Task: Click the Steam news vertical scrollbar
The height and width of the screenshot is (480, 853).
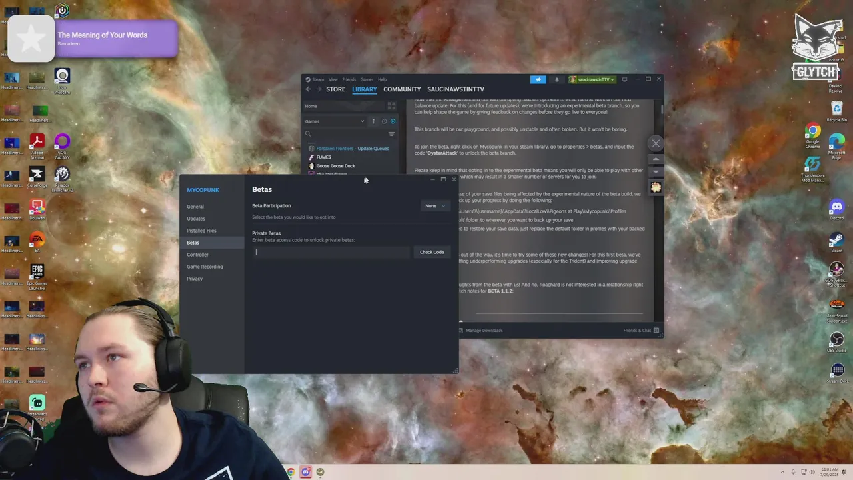Action: click(662, 109)
